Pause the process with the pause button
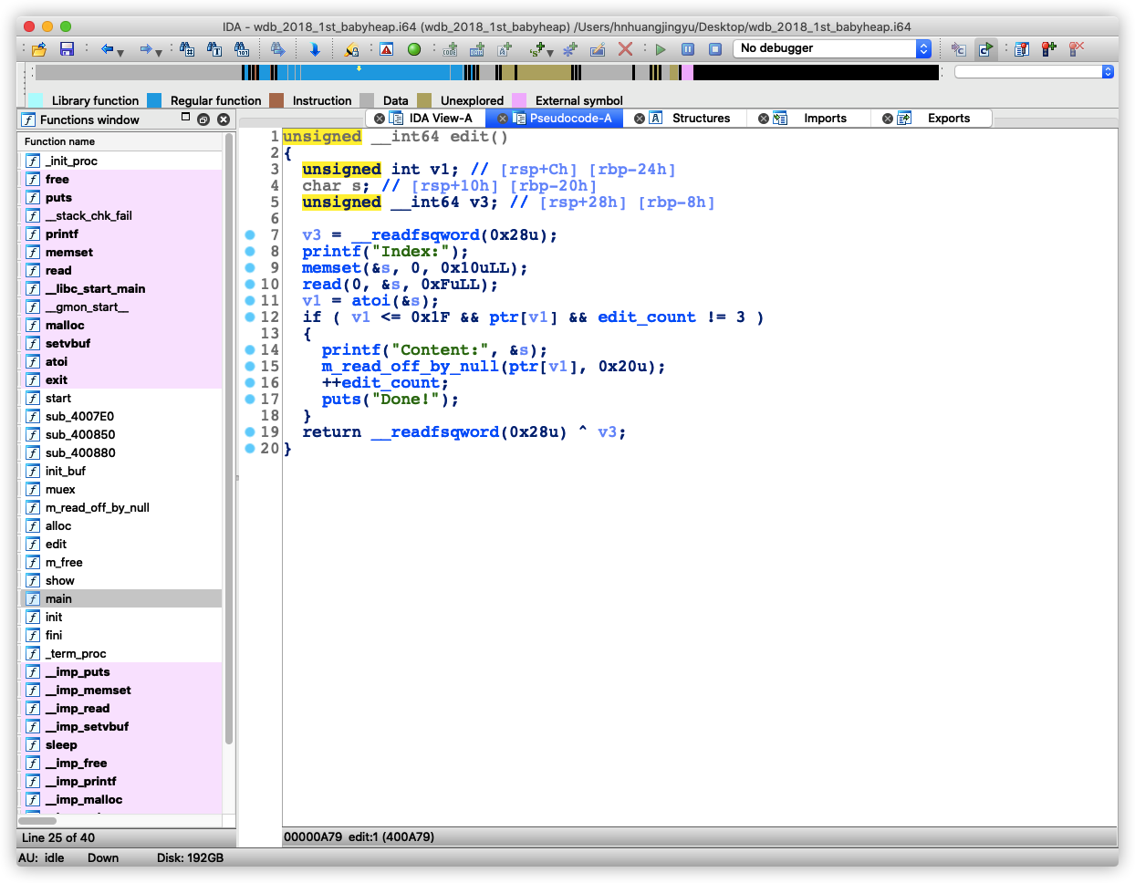This screenshot has height=883, width=1135. click(688, 49)
